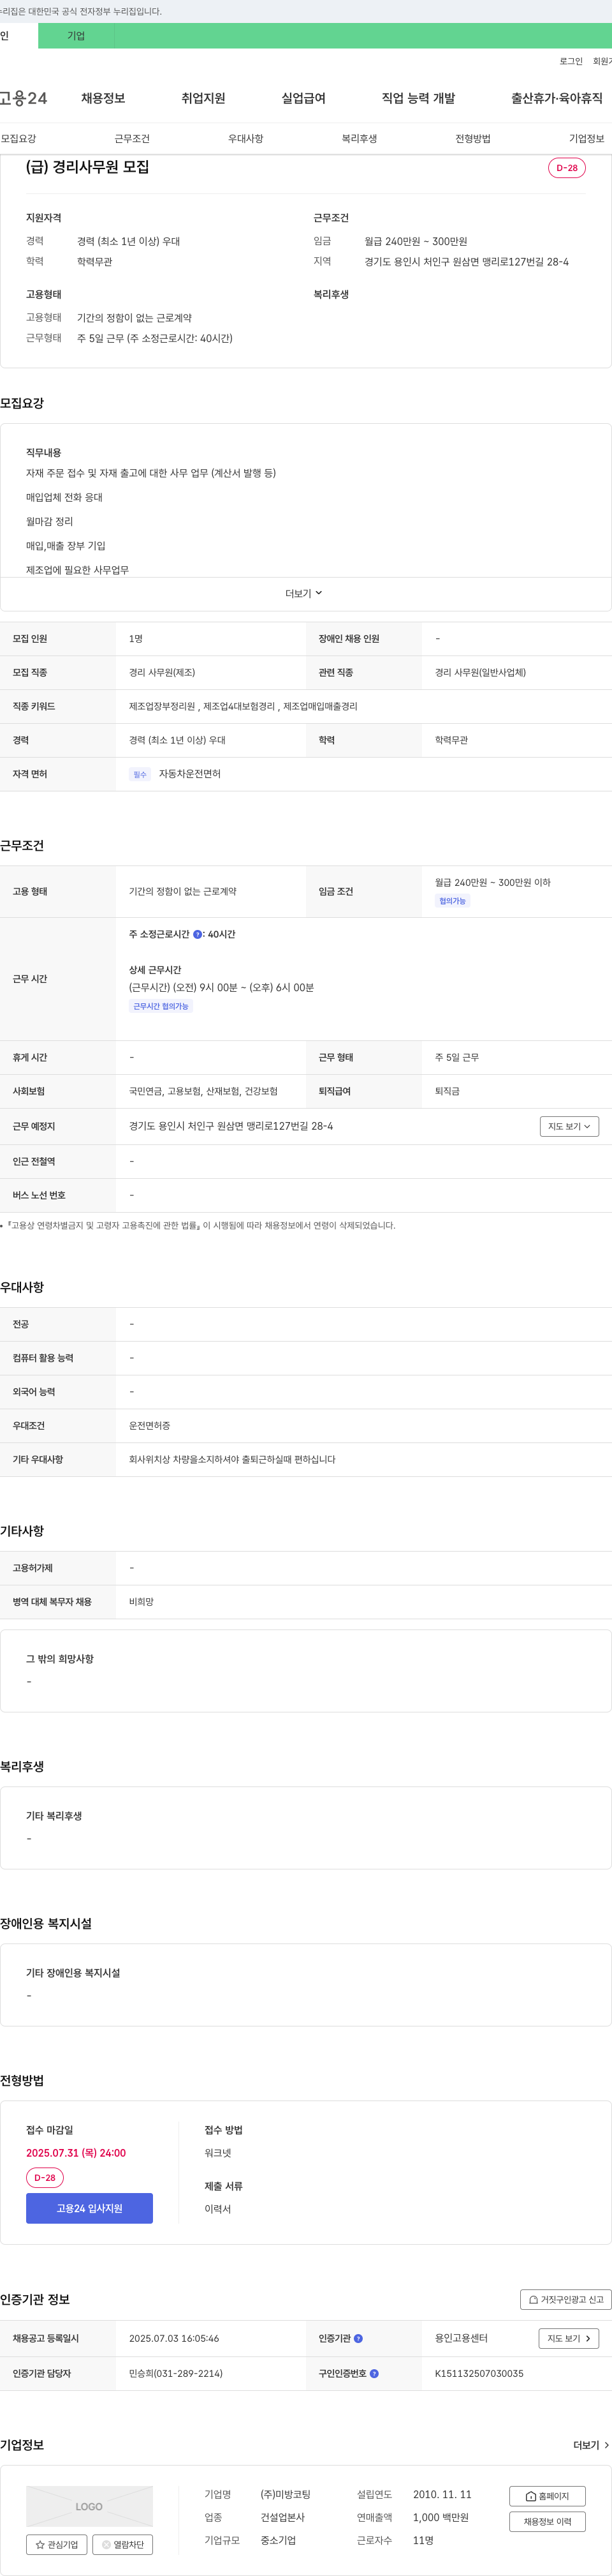This screenshot has height=2576, width=612.
Task: Open the 직업 능력 개발 menu
Action: (x=418, y=98)
